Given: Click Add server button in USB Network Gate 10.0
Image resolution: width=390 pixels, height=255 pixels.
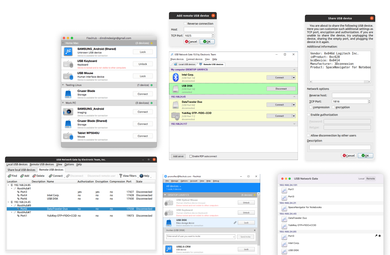Looking at the screenshot, I should [x=178, y=156].
